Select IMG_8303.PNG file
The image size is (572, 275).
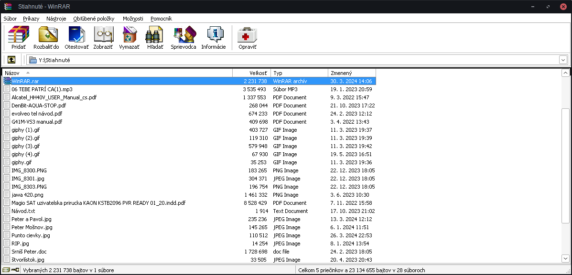pyautogui.click(x=29, y=187)
